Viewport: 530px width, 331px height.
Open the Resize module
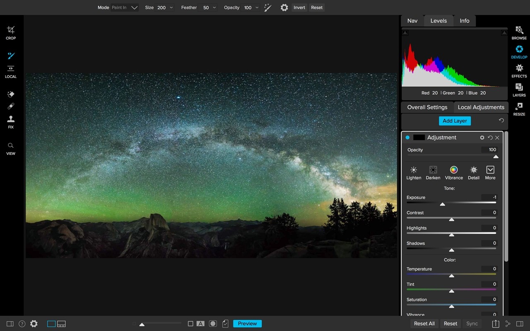(519, 109)
